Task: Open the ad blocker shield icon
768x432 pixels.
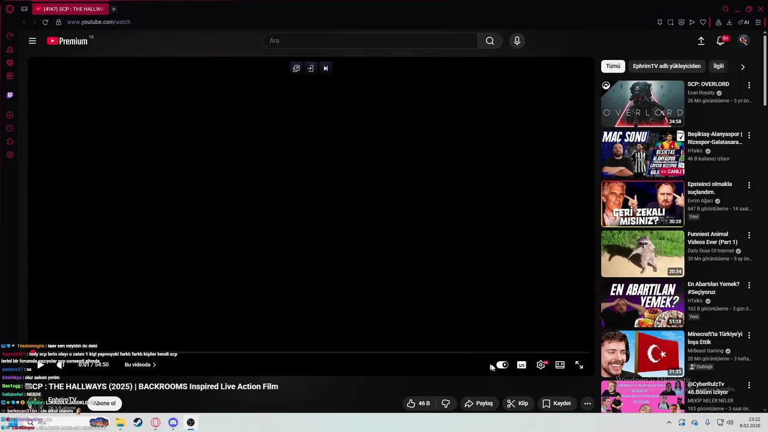Action: click(x=681, y=22)
